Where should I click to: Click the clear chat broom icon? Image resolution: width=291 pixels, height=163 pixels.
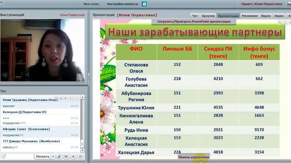coord(60,156)
